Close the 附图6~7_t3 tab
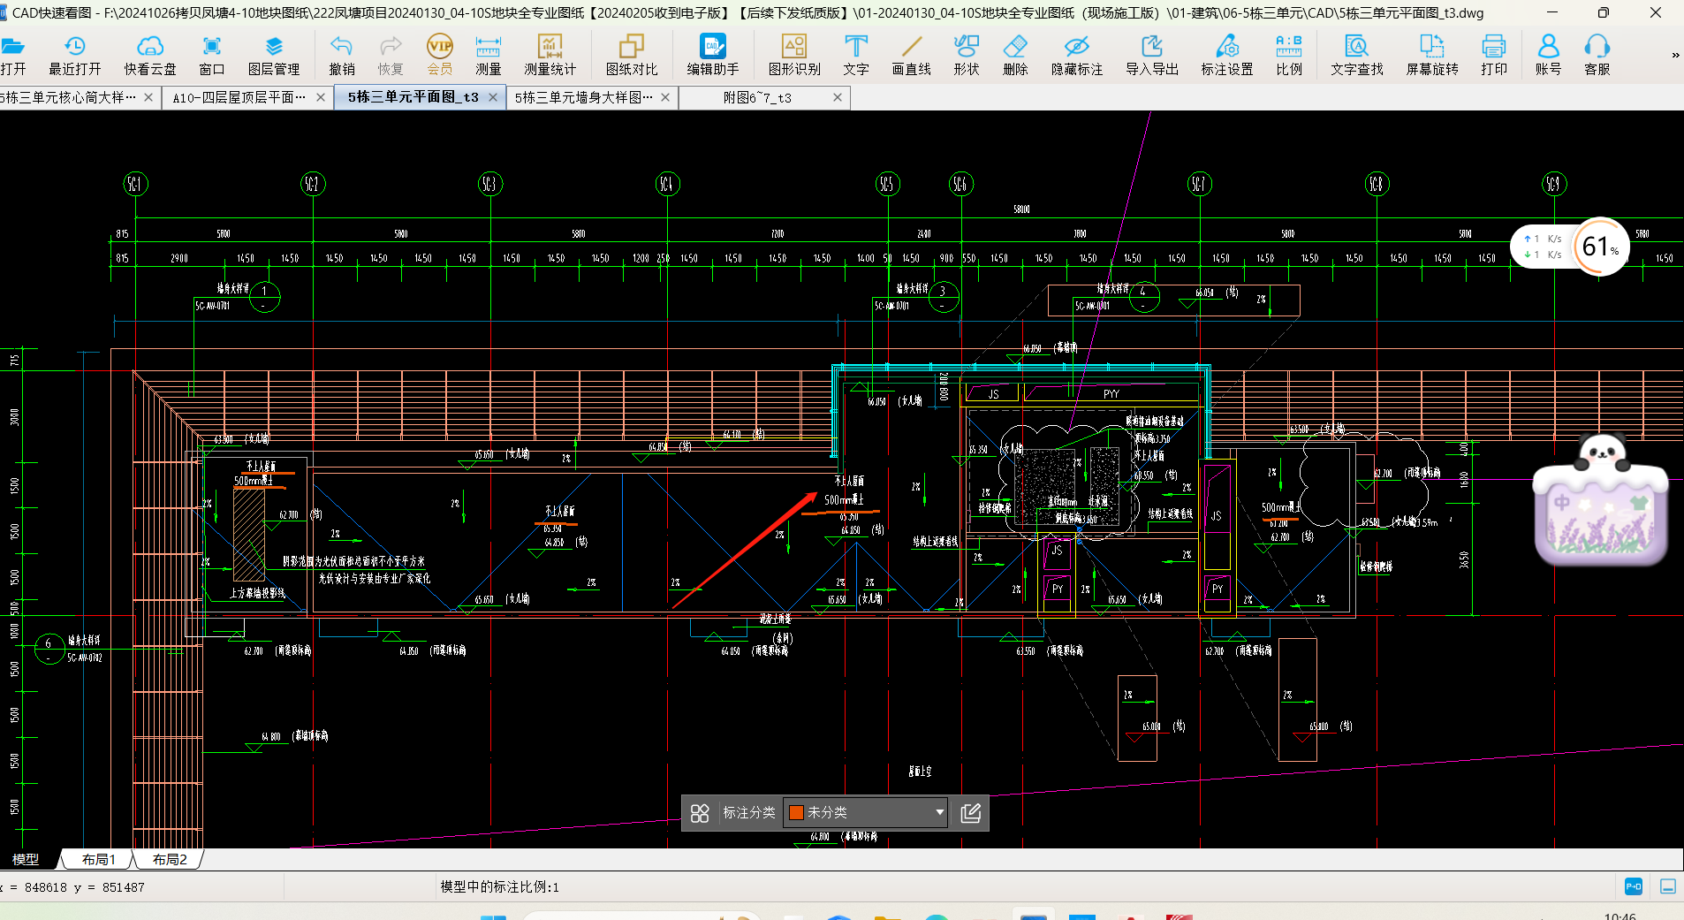 coord(838,97)
